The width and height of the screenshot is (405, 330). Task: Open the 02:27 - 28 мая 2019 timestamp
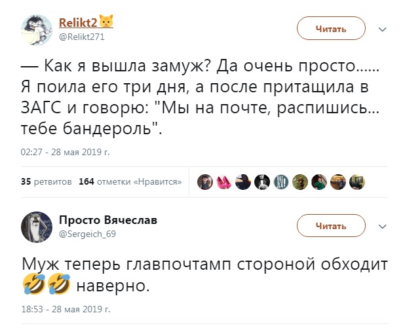coord(66,152)
